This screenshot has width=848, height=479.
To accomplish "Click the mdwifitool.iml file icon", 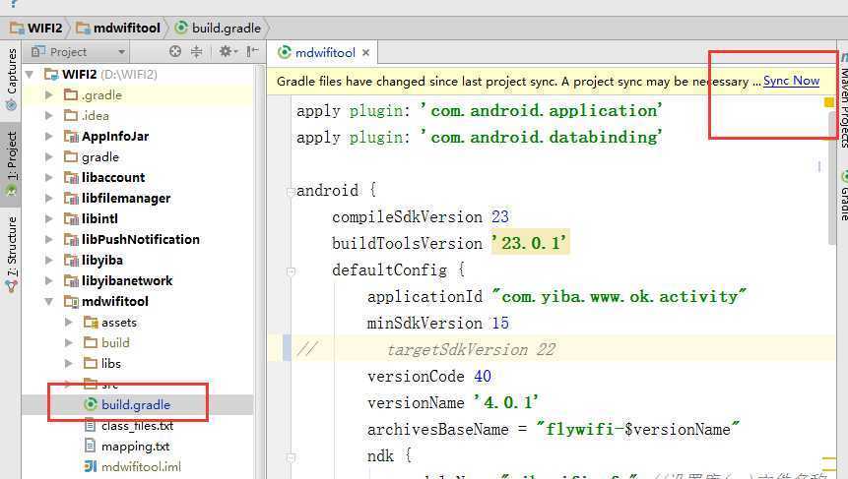I will pyautogui.click(x=91, y=466).
